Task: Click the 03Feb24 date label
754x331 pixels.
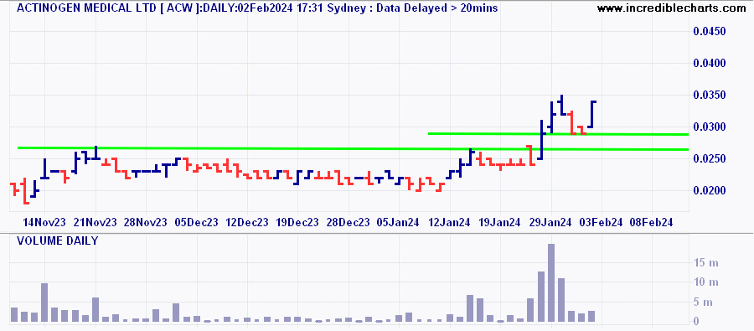Action: [x=601, y=223]
